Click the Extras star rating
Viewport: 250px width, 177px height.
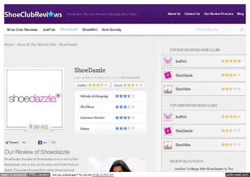[x=125, y=128]
